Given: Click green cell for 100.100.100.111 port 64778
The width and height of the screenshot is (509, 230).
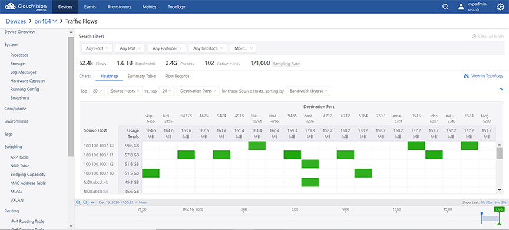Looking at the screenshot, I should click(x=186, y=155).
